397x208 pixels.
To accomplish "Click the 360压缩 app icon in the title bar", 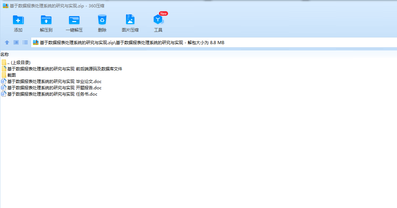I will pos(6,6).
